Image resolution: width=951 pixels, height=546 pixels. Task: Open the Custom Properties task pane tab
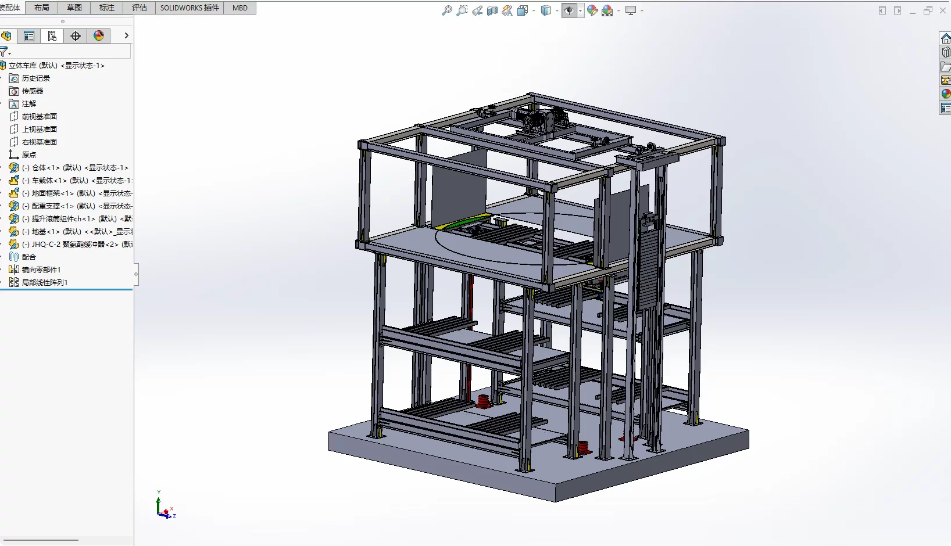point(946,108)
